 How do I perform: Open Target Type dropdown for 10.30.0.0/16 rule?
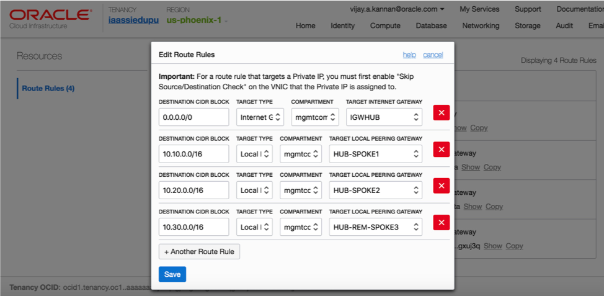point(254,227)
